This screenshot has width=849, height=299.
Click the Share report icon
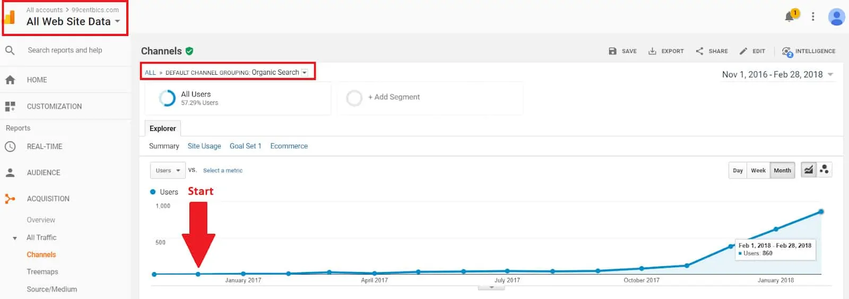(699, 51)
